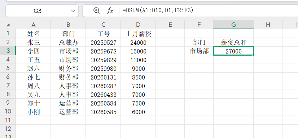298x138 pixels.
Task: Click 7000 cell in 吴九's row
Action: pos(138,94)
